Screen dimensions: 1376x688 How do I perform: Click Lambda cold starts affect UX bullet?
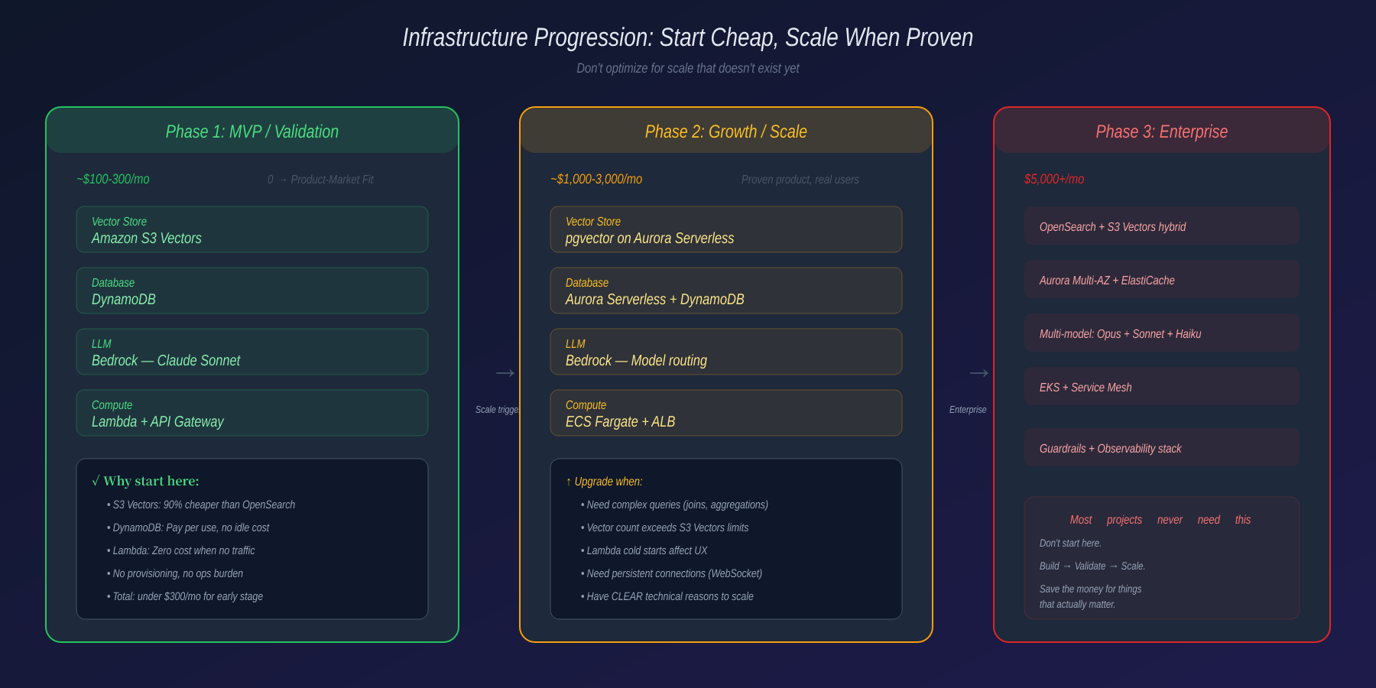tap(644, 550)
